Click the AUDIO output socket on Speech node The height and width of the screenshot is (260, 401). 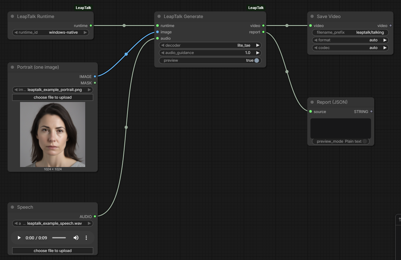[x=95, y=216]
